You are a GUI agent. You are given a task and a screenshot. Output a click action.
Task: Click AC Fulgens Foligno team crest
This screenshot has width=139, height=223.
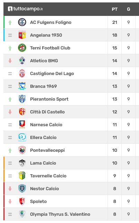coord(22,22)
